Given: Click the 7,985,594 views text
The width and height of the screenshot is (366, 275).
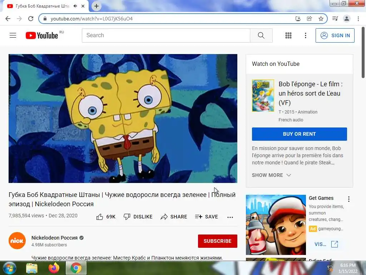Looking at the screenshot, I should [x=26, y=216].
